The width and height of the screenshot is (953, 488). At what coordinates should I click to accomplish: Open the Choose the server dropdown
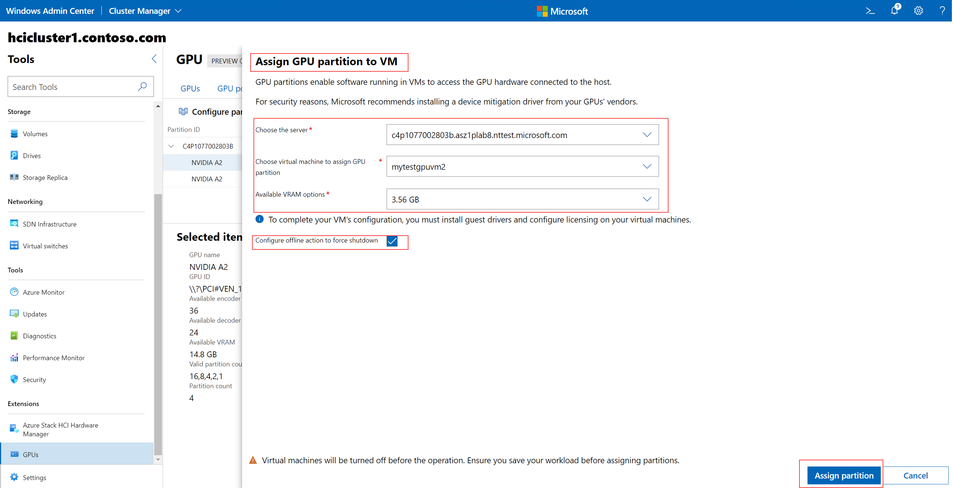tap(648, 134)
